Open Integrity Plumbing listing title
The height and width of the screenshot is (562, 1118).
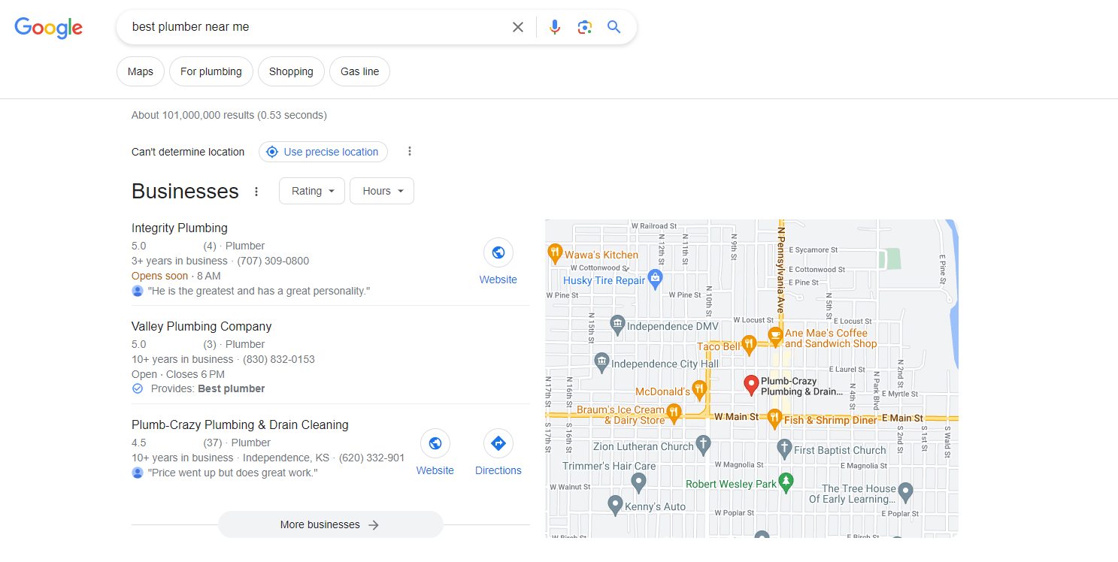tap(180, 228)
